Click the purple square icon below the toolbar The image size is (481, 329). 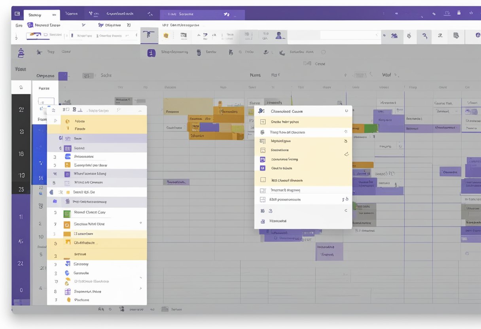coord(151,53)
